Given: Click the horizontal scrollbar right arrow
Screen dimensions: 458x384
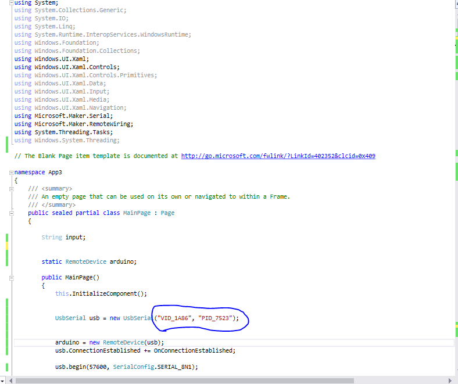Looking at the screenshot, I should 450,381.
